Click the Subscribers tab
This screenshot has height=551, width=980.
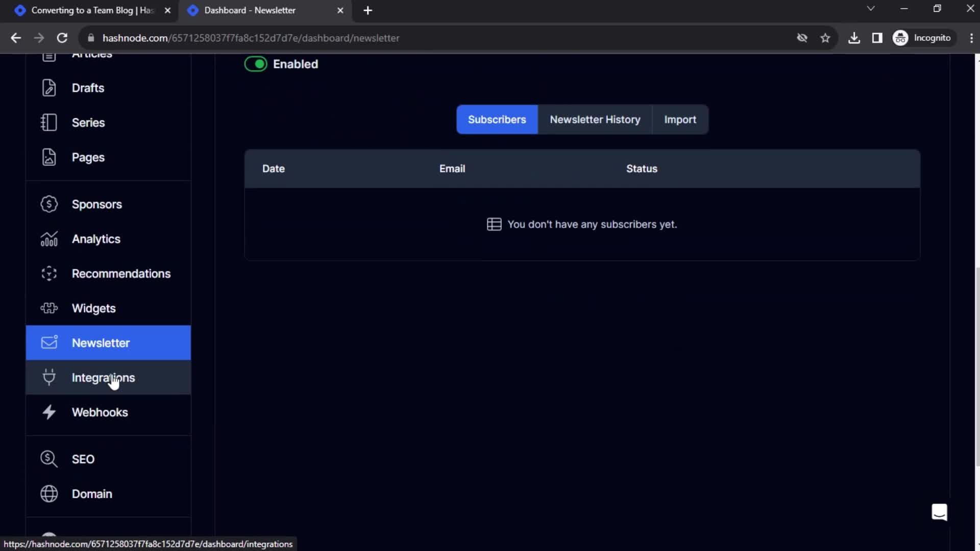click(497, 119)
